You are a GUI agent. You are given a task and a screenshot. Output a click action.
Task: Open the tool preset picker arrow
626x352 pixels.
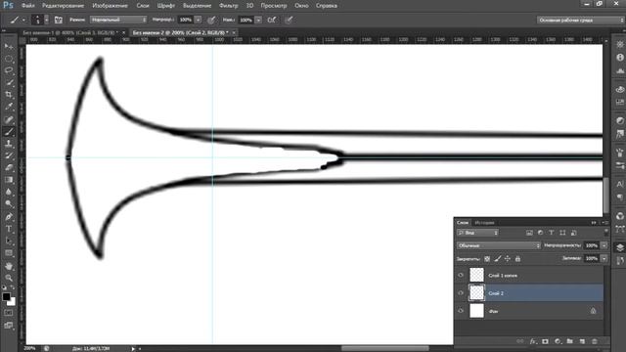click(23, 20)
